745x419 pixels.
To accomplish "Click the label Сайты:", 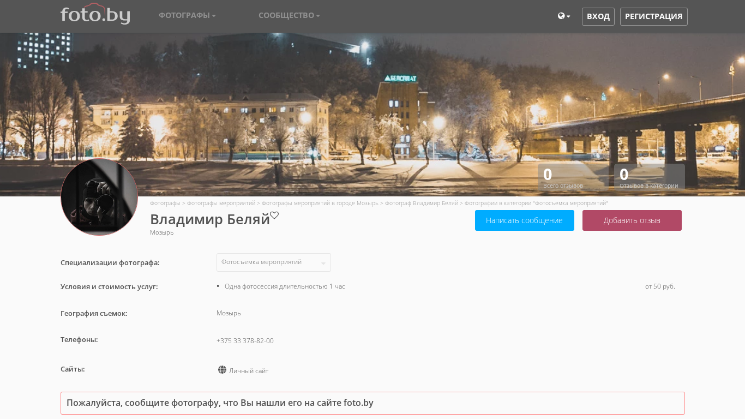I will 73,369.
